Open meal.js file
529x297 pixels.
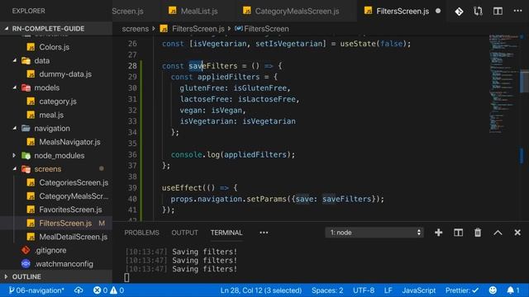(51, 115)
